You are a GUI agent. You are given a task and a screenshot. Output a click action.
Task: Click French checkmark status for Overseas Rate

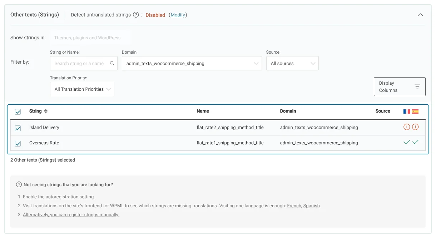406,142
